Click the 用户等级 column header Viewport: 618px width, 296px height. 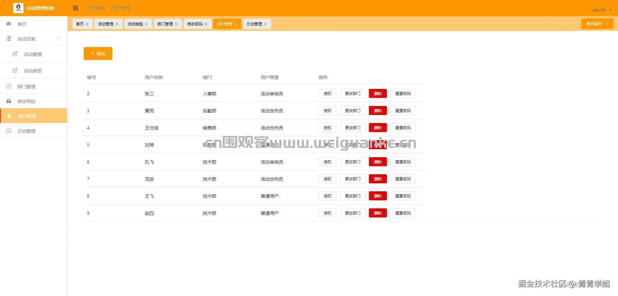pyautogui.click(x=270, y=77)
